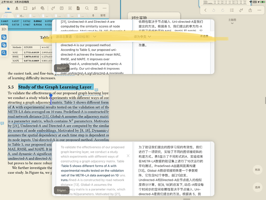This screenshot has height=200, width=266.
Task: Select the text box tool
Action: [62, 8]
